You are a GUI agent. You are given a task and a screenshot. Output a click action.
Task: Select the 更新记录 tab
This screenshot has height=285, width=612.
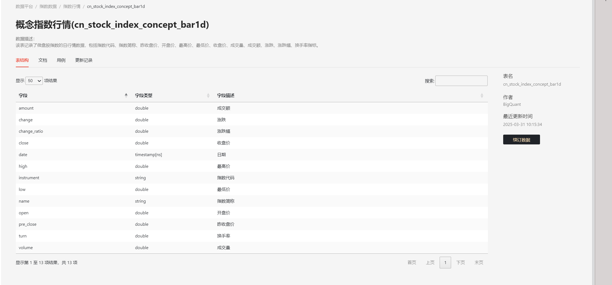(84, 60)
